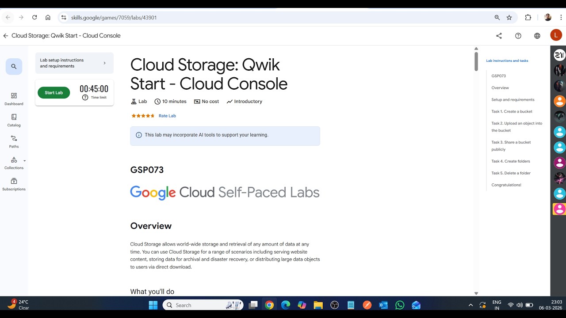
Task: Click the green Start Lab button
Action: 54,93
